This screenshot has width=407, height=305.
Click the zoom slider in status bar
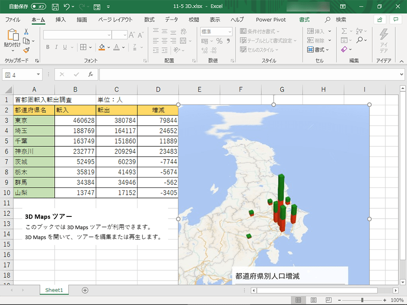tap(362, 300)
